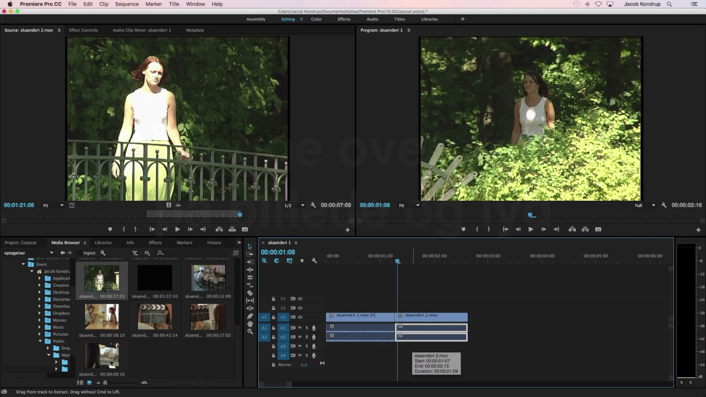Add a marker in the timeline
Viewport: 706px width, 397px height.
tap(302, 261)
